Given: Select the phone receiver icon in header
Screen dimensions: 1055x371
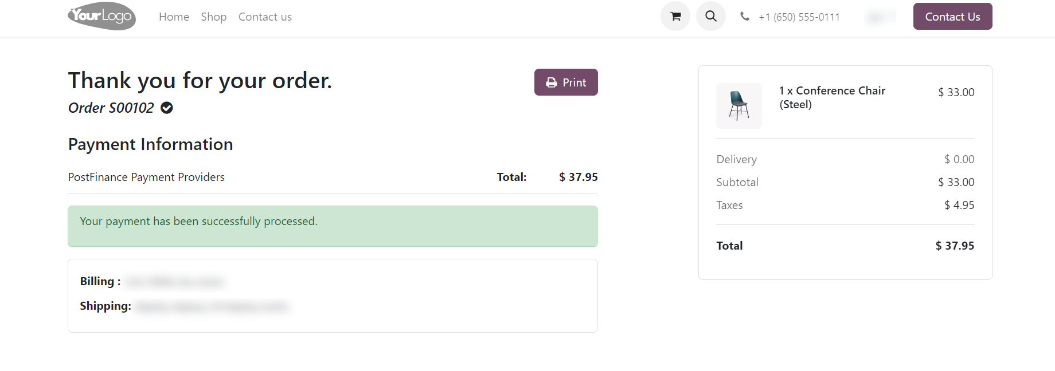Looking at the screenshot, I should coord(744,16).
